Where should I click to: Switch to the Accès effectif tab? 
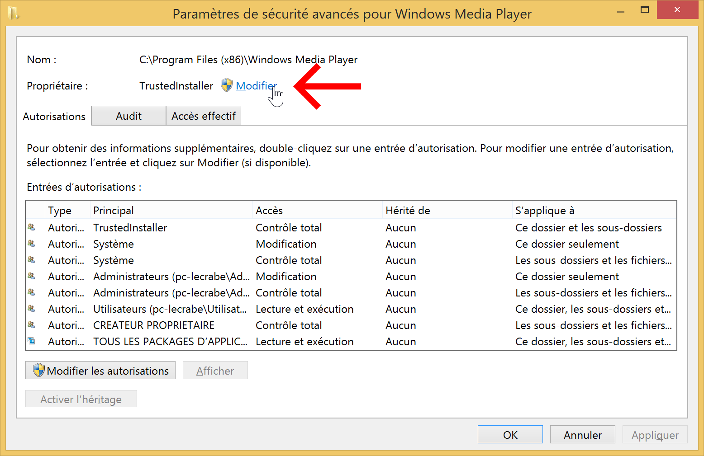[204, 116]
